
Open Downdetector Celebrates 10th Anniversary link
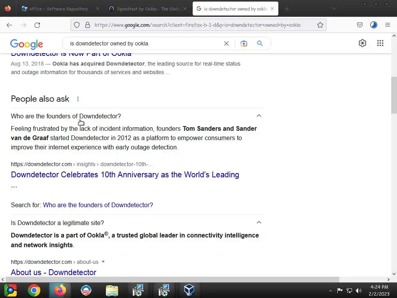click(125, 175)
